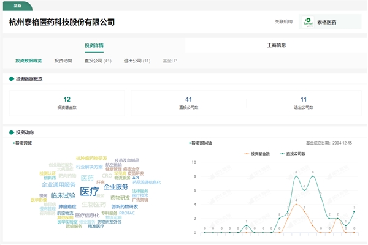Open the 退出公司 (11) sub-tab
The width and height of the screenshot is (368, 245).
[137, 61]
